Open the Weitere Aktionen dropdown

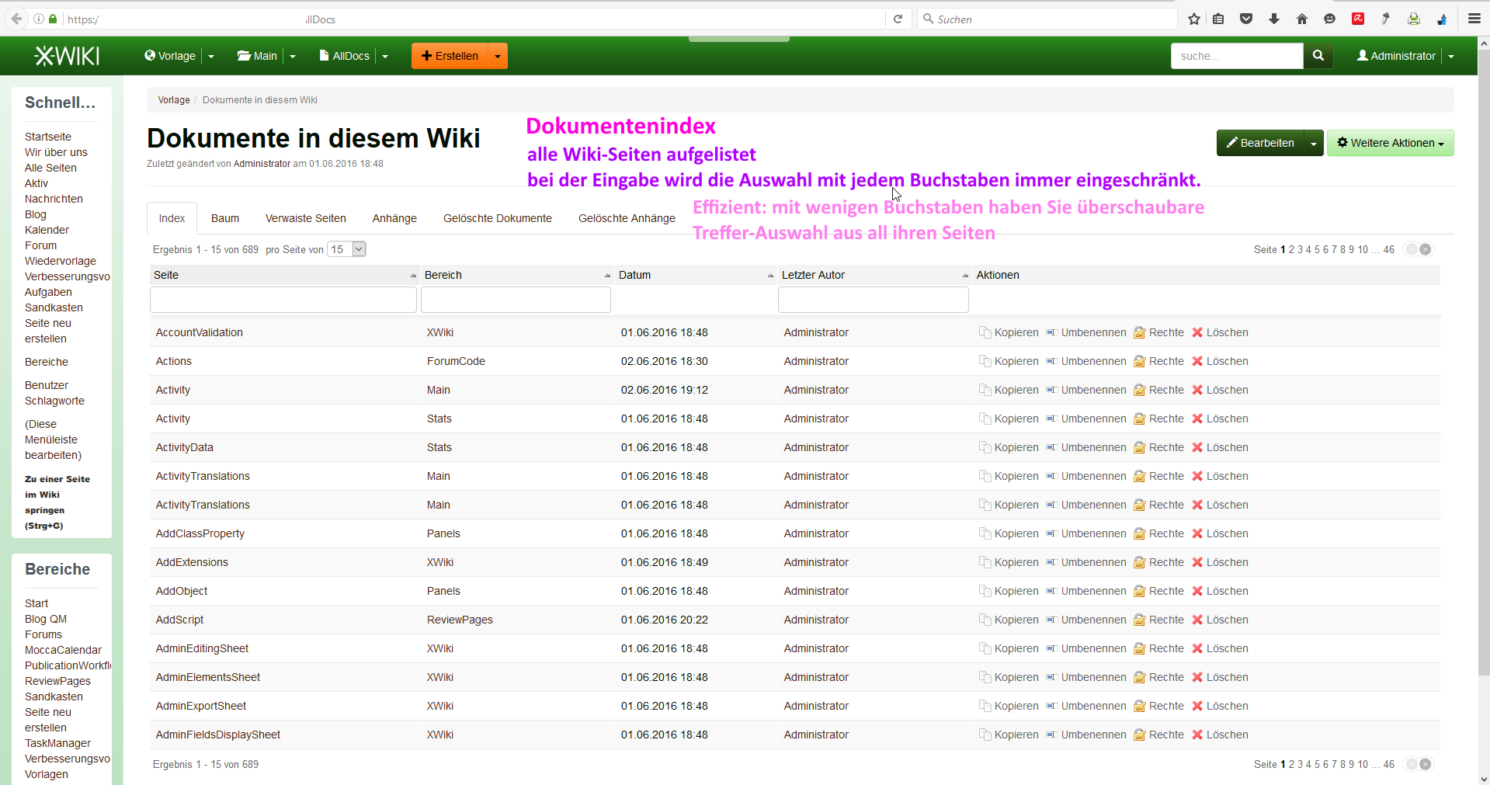point(1390,143)
